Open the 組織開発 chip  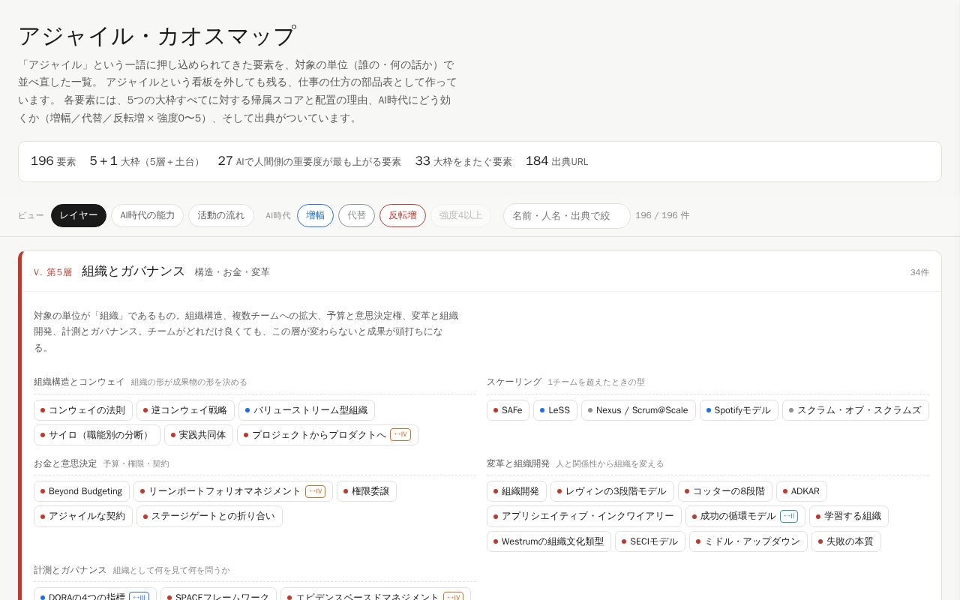pyautogui.click(x=517, y=491)
